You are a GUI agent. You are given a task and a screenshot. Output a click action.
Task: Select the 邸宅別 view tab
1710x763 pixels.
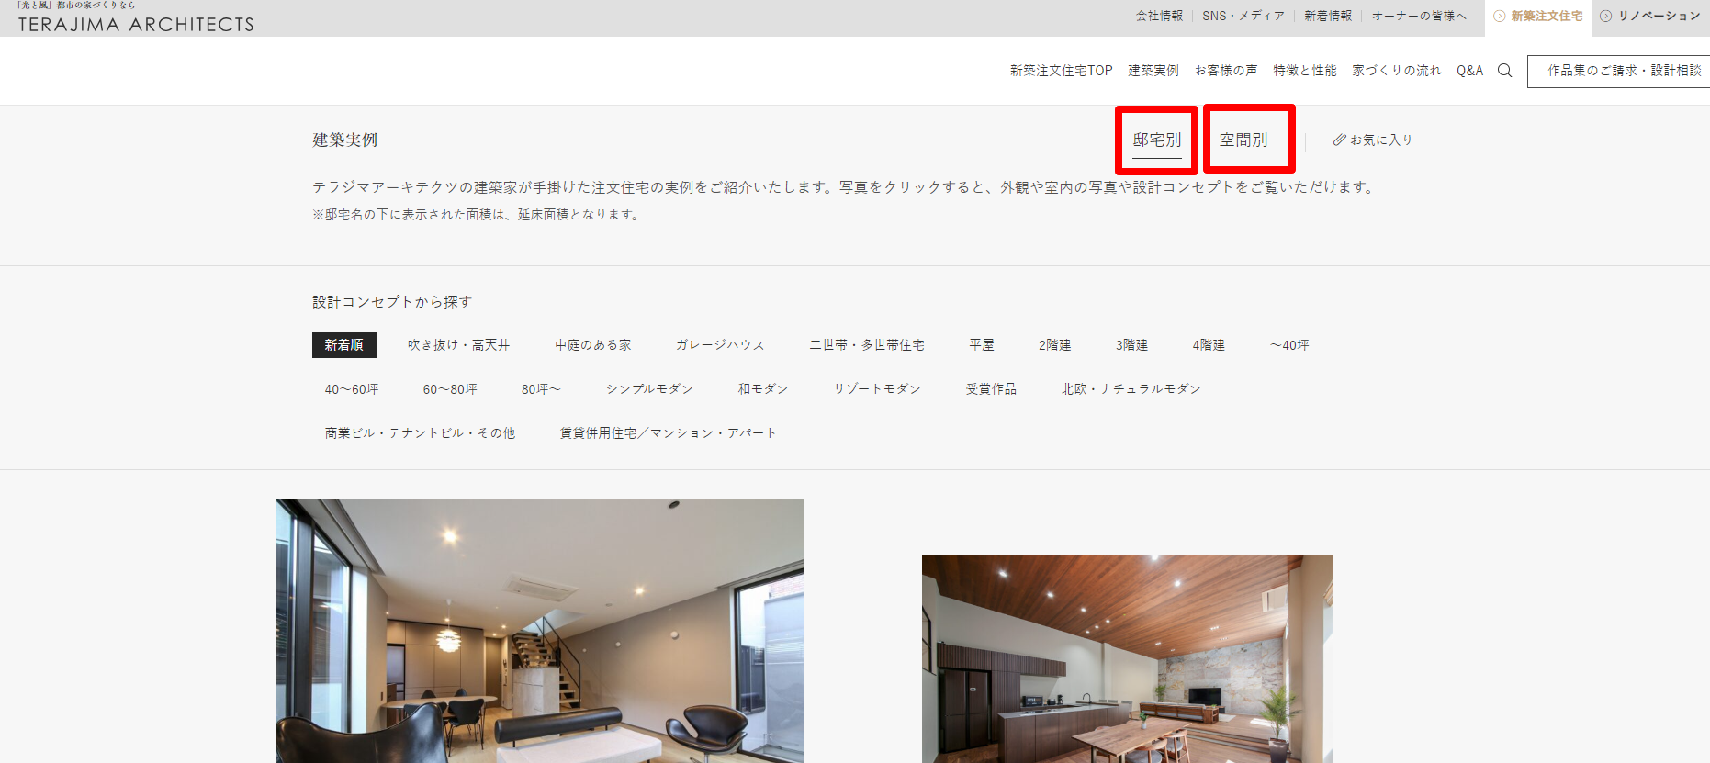[1156, 140]
